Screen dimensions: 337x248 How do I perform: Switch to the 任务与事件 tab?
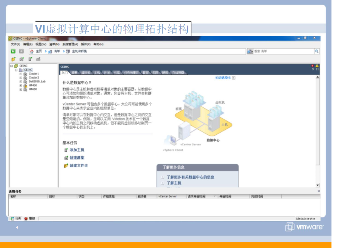pos(131,73)
